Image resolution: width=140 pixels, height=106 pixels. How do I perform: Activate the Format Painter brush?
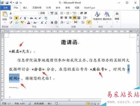coord(11,22)
